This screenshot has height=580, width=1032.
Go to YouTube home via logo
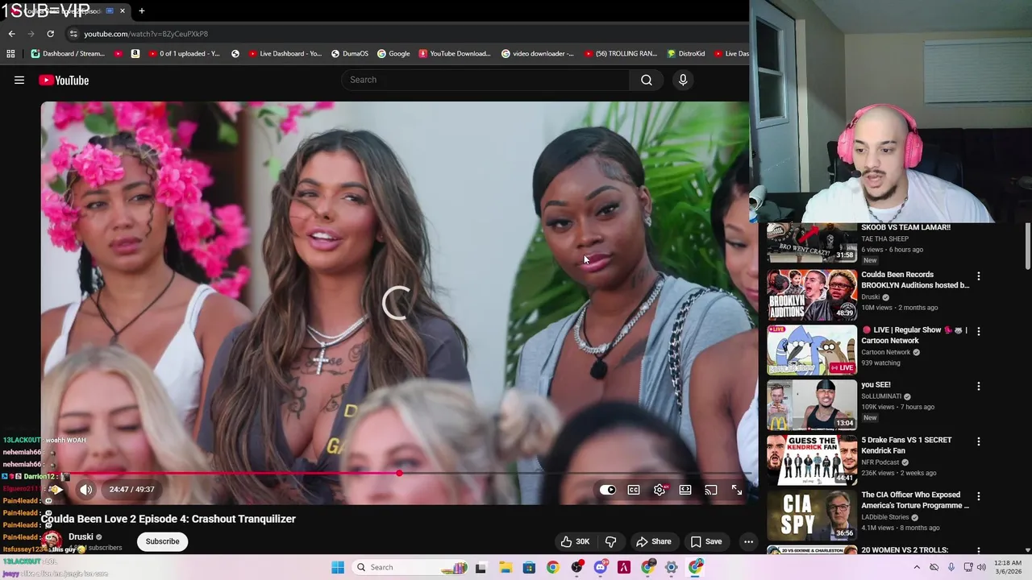tap(64, 80)
